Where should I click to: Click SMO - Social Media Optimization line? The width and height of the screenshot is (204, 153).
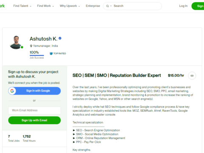tap(96, 134)
